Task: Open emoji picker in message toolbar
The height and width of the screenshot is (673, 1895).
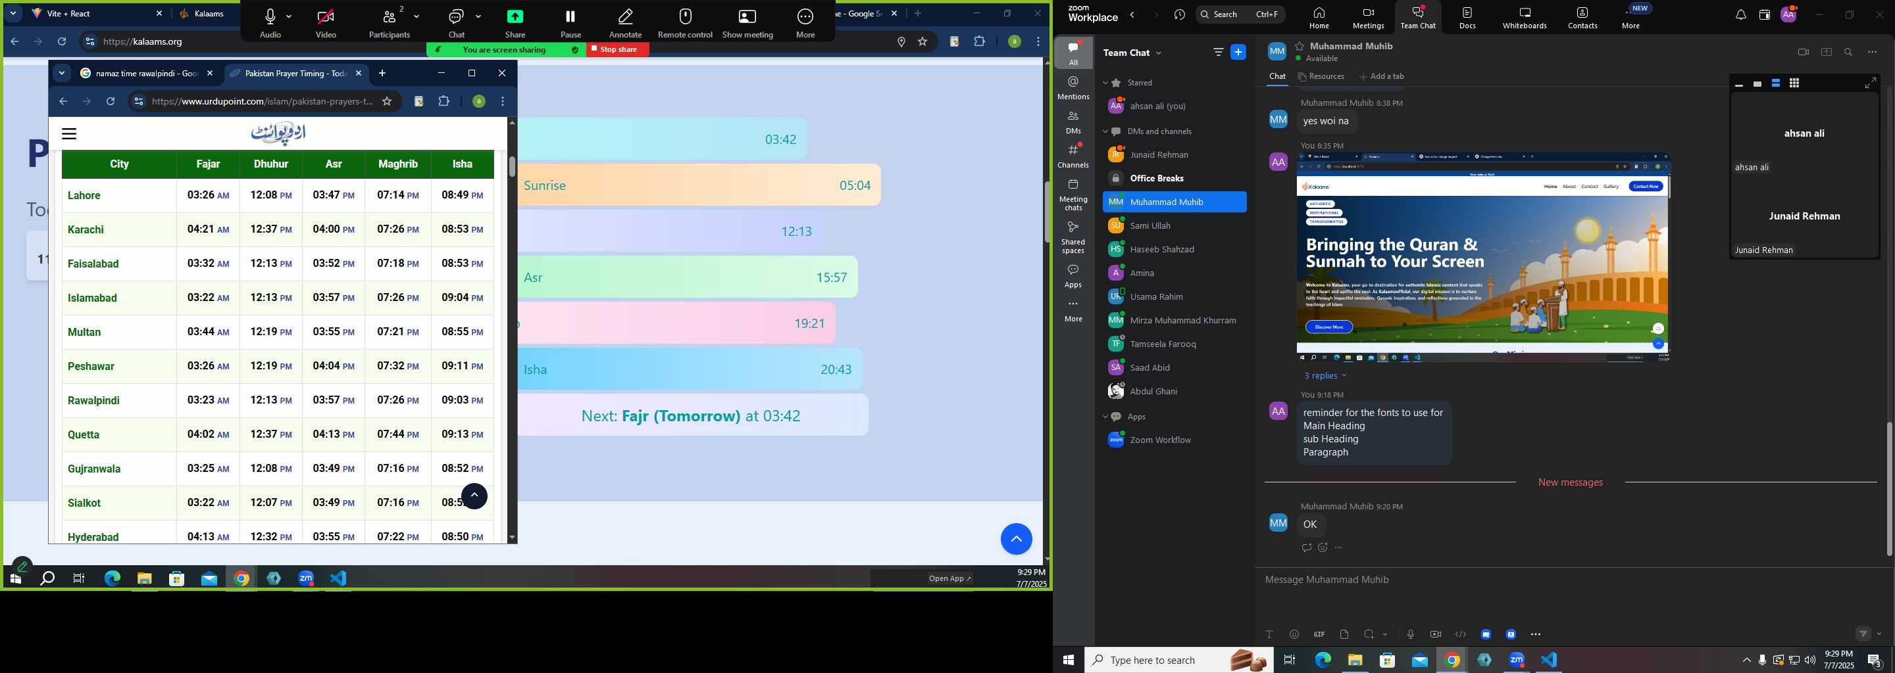Action: (x=1294, y=634)
